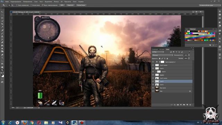Image resolution: width=222 pixels, height=125 pixels.
Task: Enable the Во всех окнах checkbox
Action: click(31, 5)
